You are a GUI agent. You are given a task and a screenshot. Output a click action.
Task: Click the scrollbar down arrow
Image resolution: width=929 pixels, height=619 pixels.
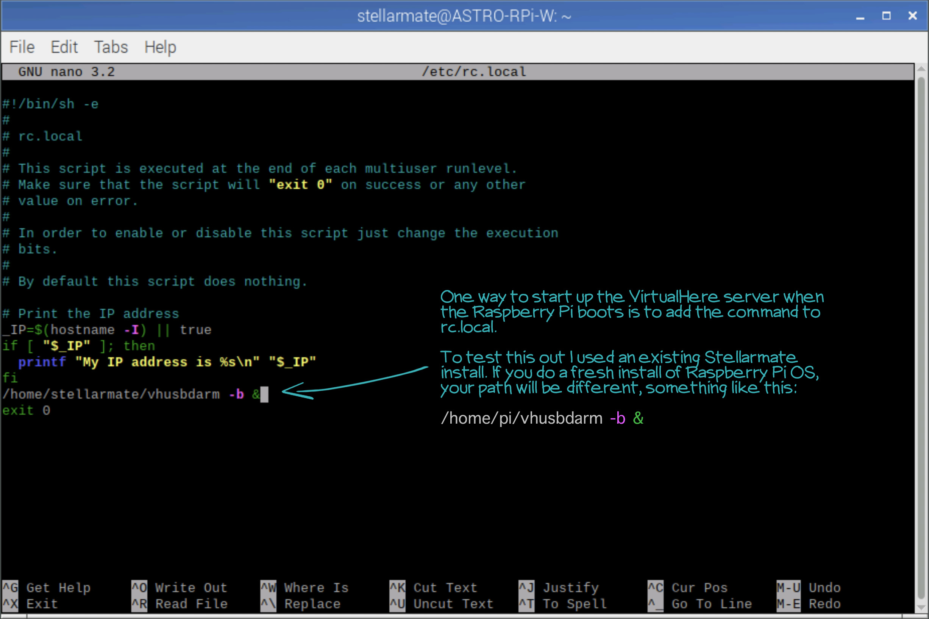pyautogui.click(x=921, y=608)
